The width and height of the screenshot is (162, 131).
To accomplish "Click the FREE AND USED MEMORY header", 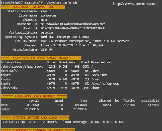I will [x=34, y=96].
